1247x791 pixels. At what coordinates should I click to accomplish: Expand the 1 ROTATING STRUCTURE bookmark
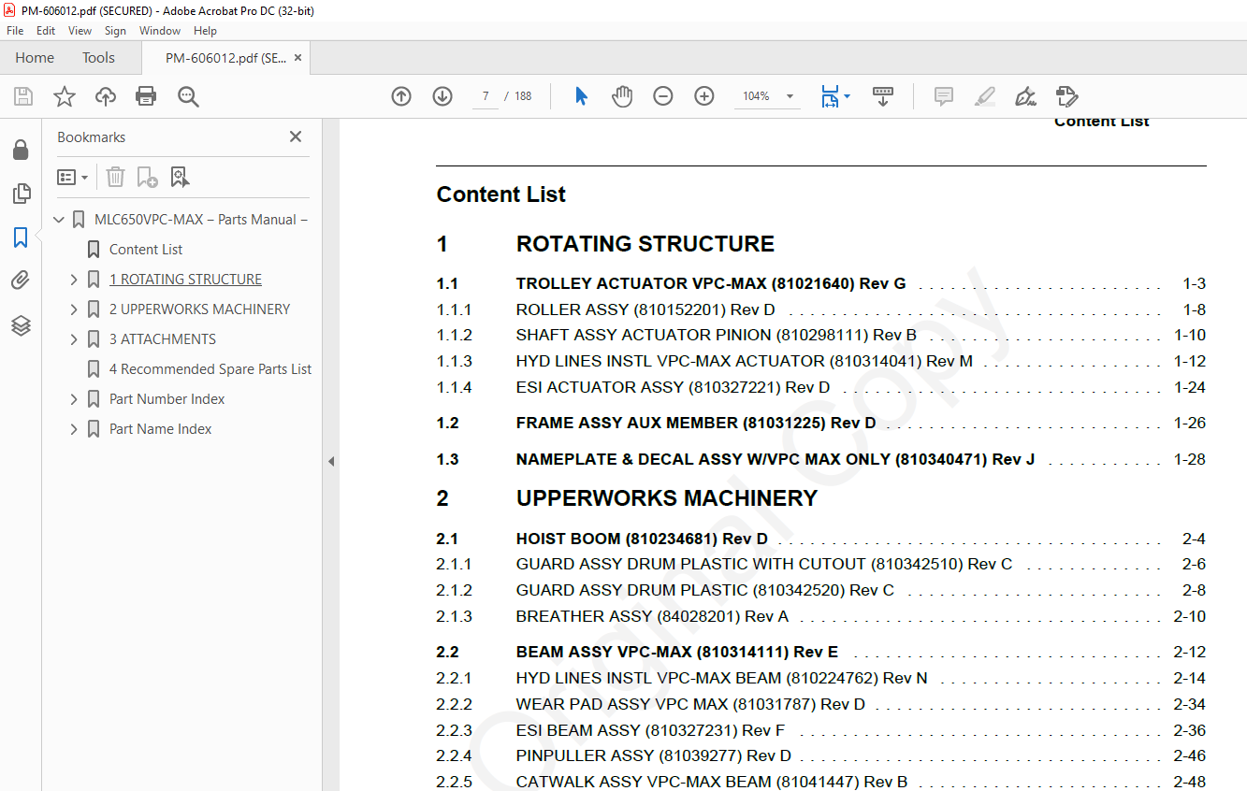75,280
